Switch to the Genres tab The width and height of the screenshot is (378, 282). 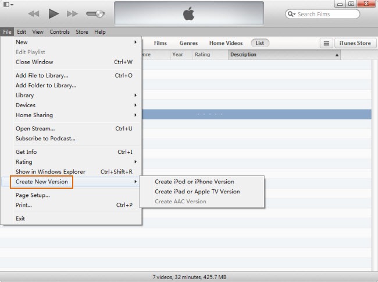pos(188,43)
